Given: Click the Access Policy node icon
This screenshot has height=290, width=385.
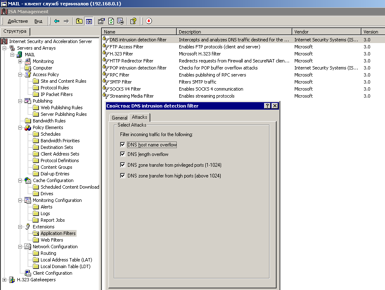Looking at the screenshot, I should pyautogui.click(x=28, y=74).
